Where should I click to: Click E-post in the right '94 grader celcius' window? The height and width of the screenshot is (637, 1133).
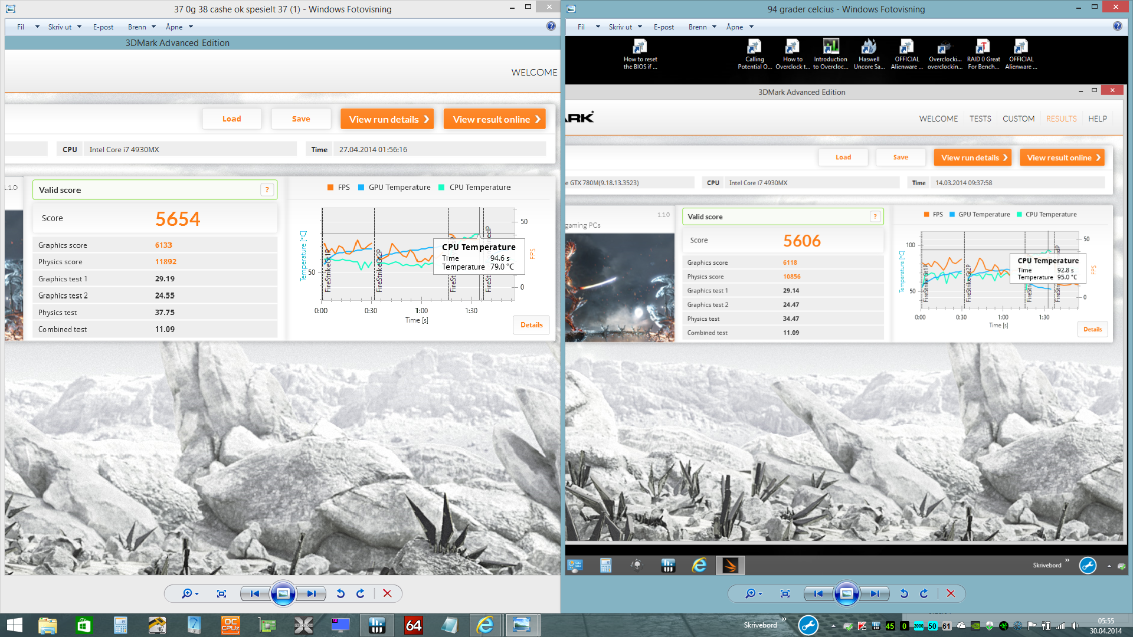pyautogui.click(x=664, y=27)
